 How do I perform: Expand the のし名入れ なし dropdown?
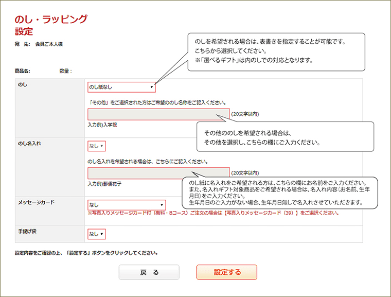click(x=96, y=146)
